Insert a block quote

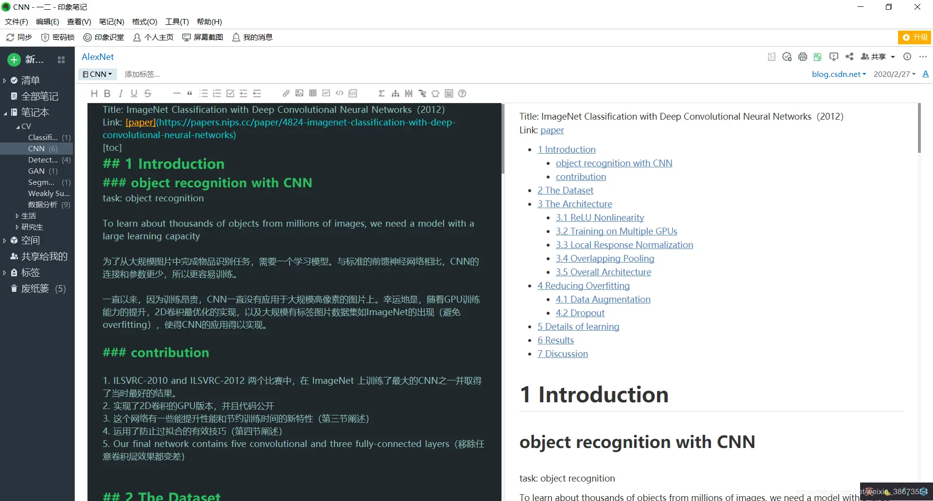tap(190, 93)
